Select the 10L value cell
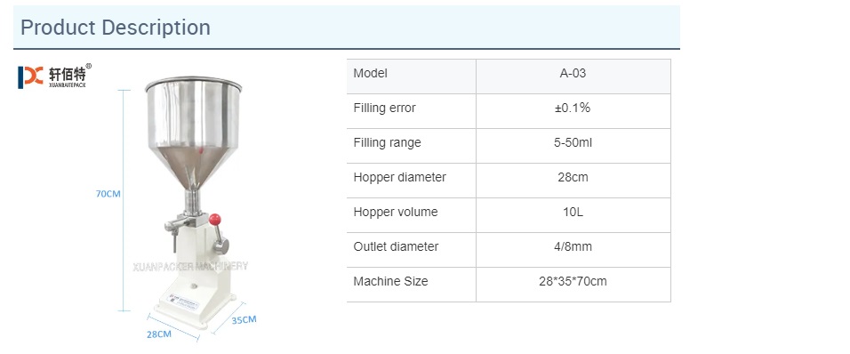This screenshot has height=354, width=850. pyautogui.click(x=573, y=215)
